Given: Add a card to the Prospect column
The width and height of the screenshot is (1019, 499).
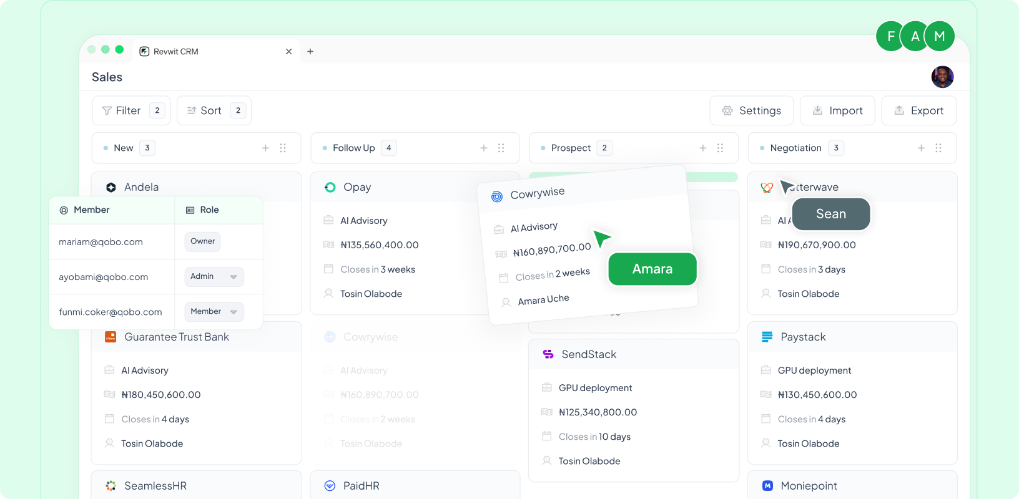Looking at the screenshot, I should 702,148.
